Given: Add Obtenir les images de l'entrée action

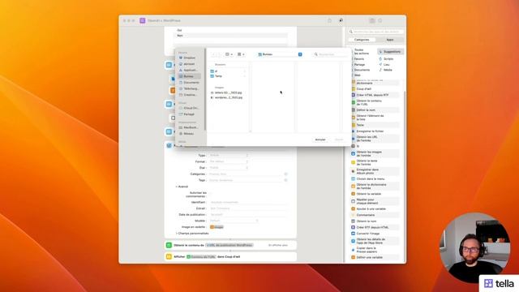Looking at the screenshot, I should [375, 153].
